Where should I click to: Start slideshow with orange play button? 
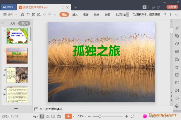[x=68, y=116]
